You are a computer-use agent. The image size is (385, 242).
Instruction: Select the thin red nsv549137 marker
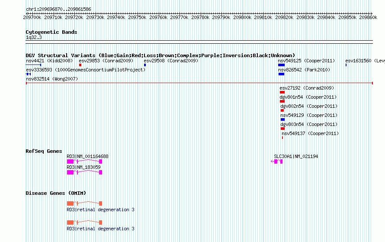282,138
